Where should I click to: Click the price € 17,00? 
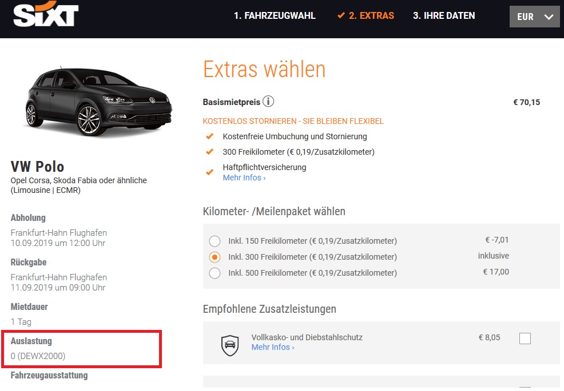tap(496, 272)
